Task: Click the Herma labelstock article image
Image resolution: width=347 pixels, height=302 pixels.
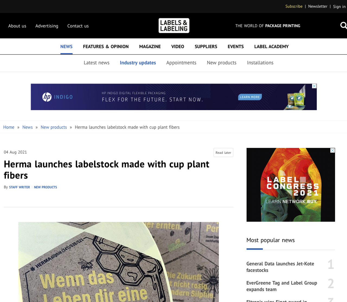Action: 118,262
